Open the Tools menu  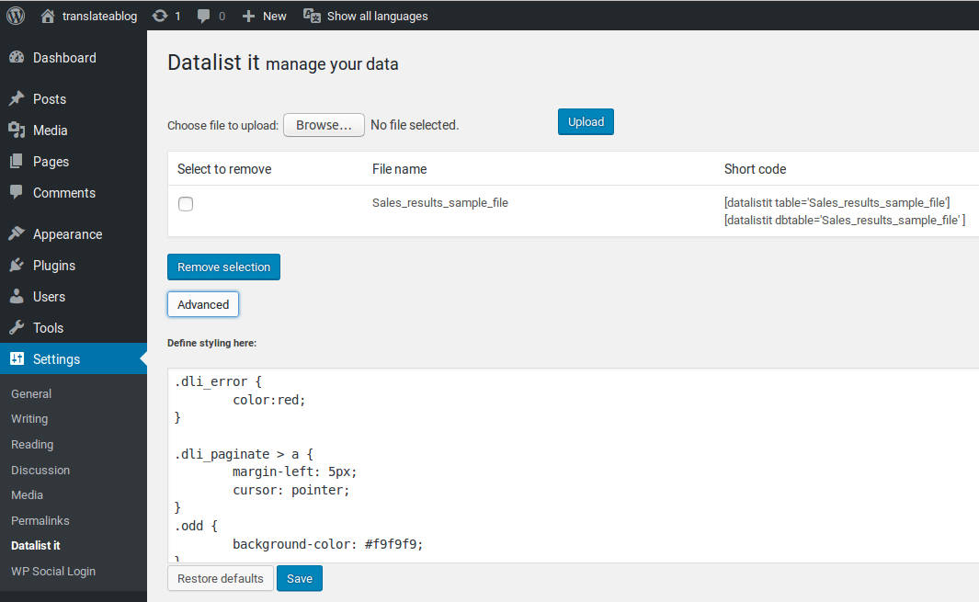[x=48, y=328]
